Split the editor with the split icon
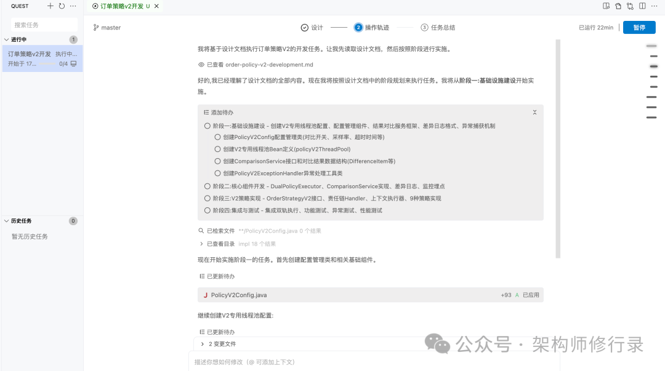The width and height of the screenshot is (665, 371). coord(642,6)
